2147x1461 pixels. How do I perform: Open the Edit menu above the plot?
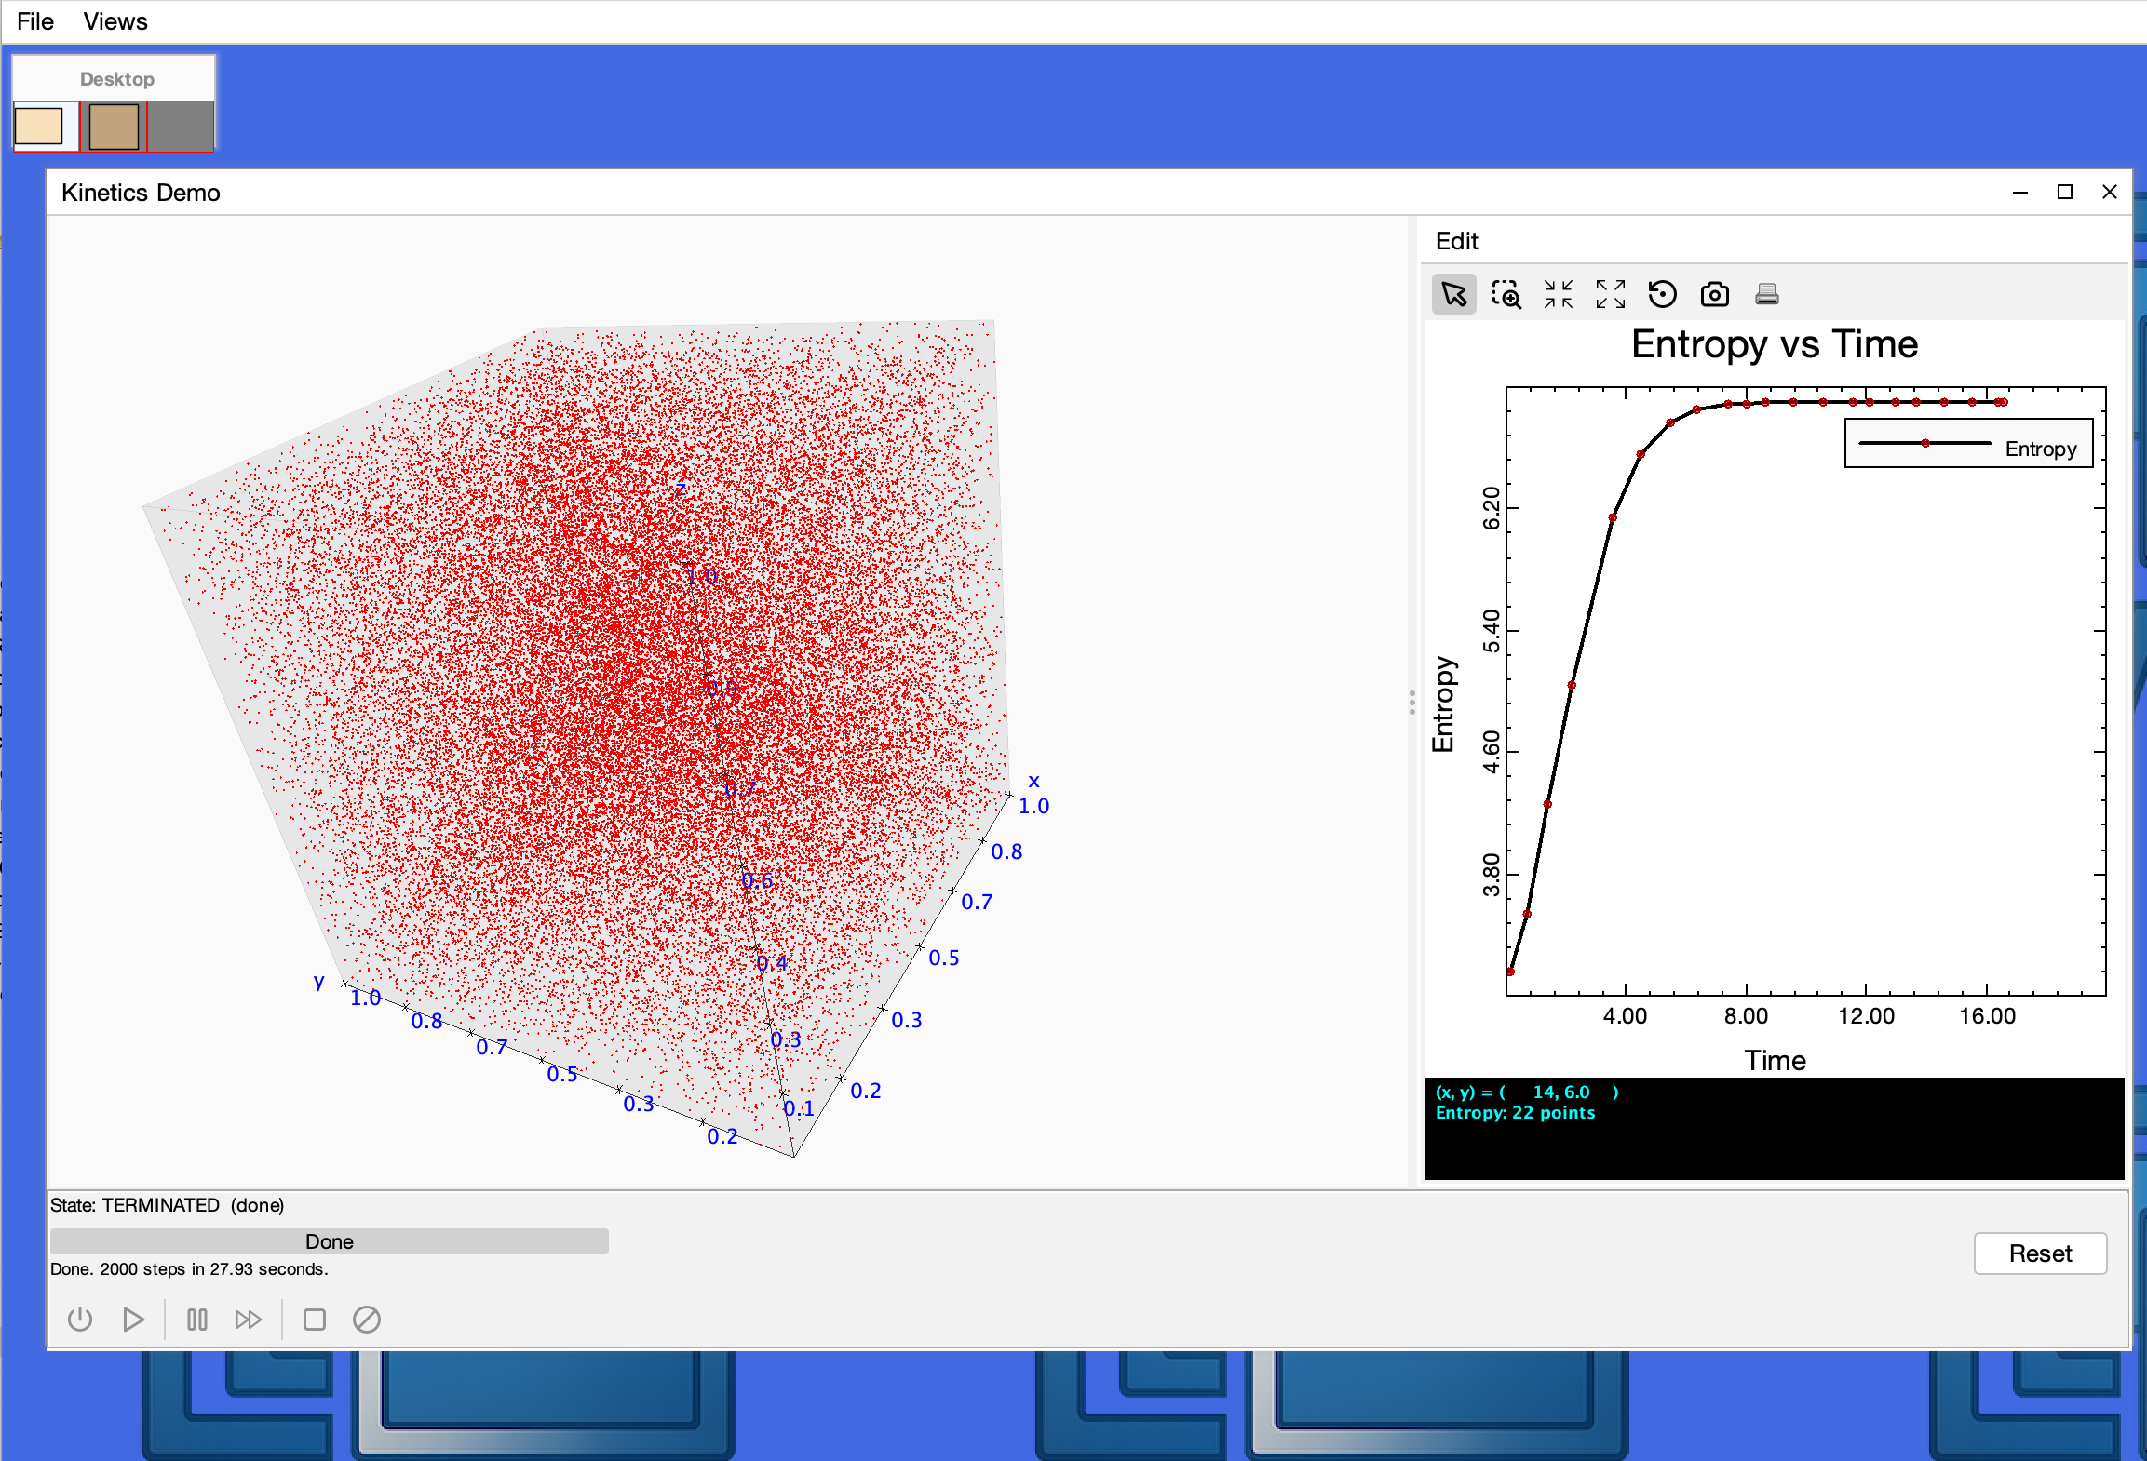(x=1456, y=241)
